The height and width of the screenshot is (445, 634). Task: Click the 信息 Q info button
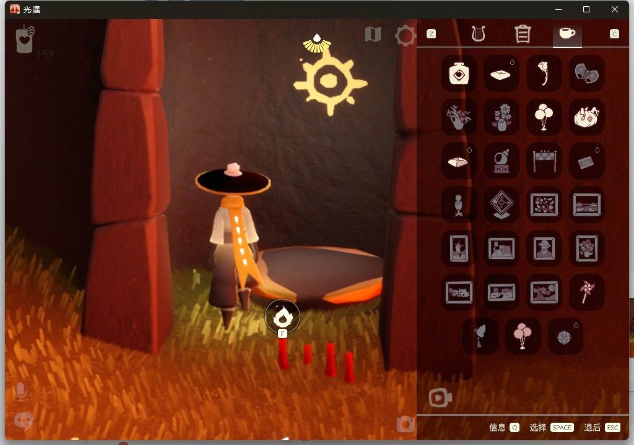click(x=504, y=427)
